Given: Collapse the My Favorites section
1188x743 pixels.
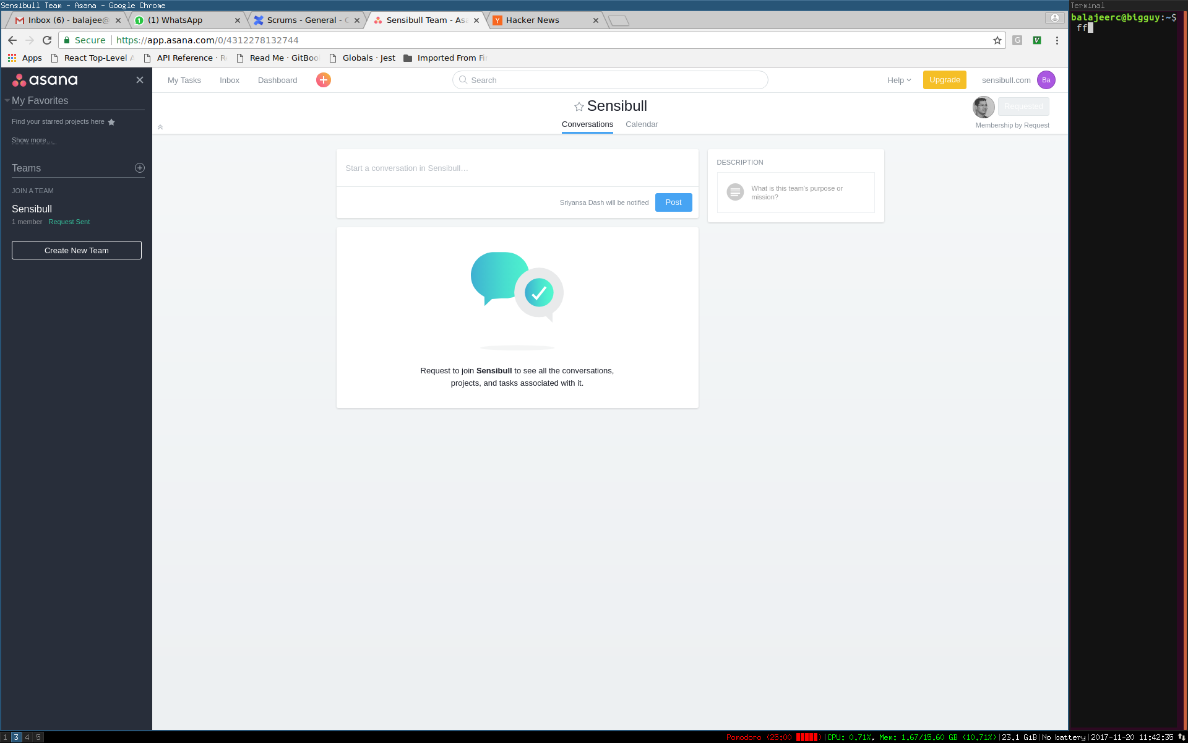Looking at the screenshot, I should (x=7, y=100).
